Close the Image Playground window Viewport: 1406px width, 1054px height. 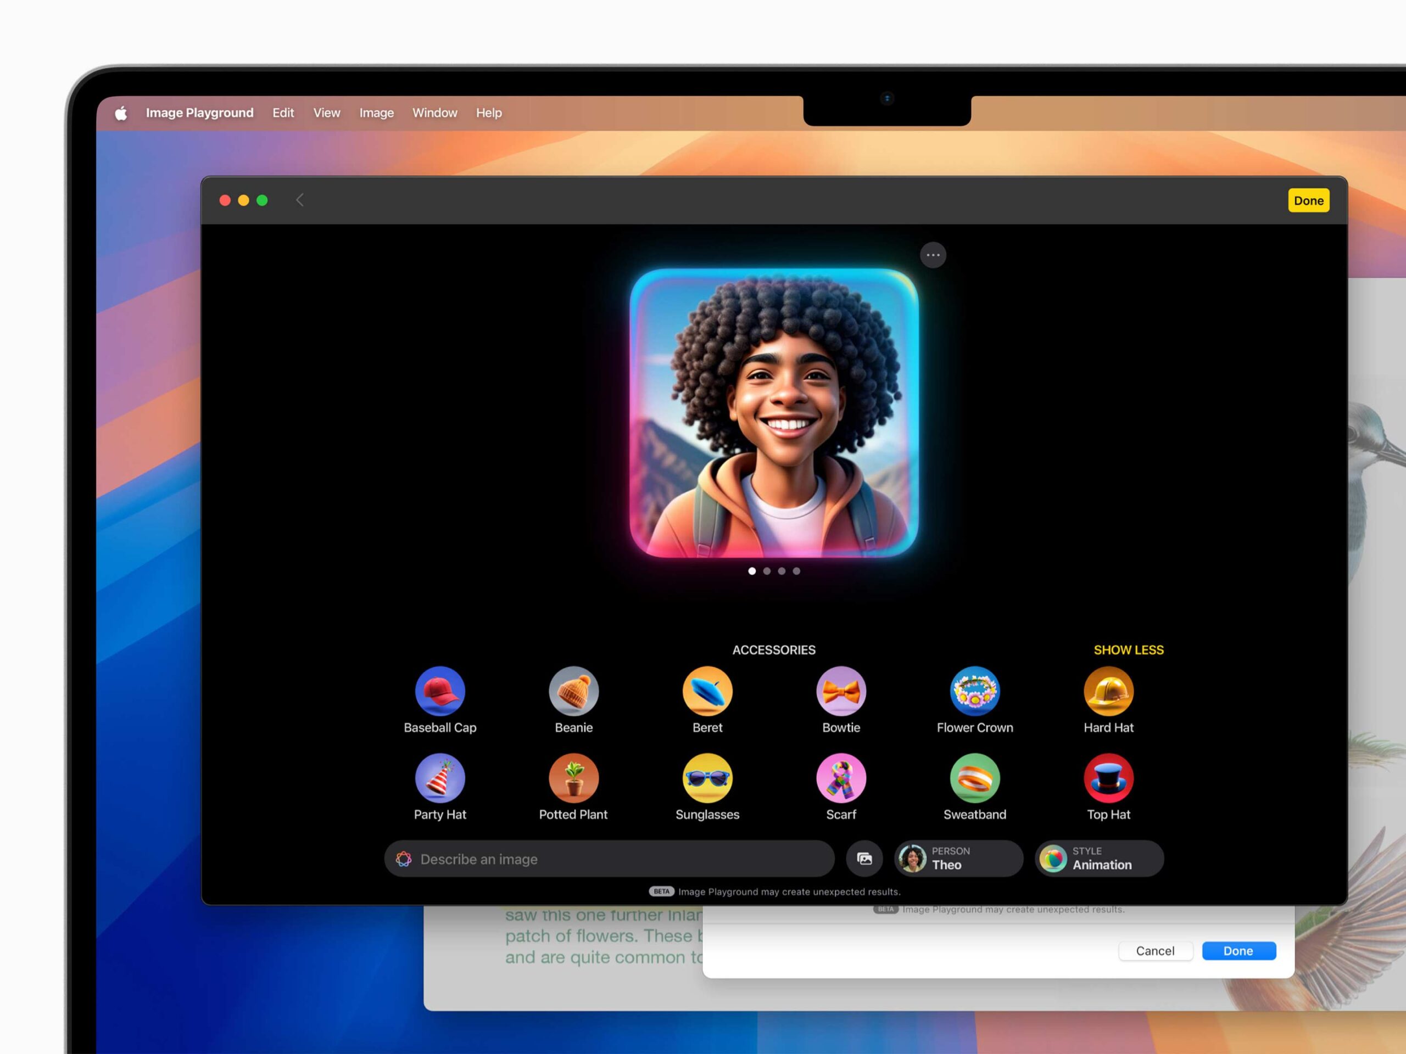tap(225, 201)
